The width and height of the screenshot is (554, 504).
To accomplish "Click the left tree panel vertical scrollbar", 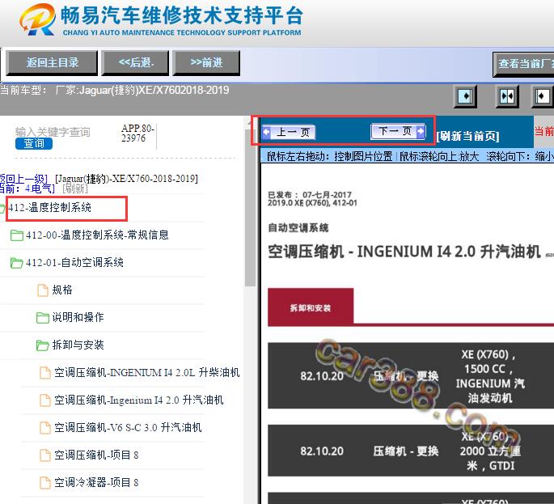I will pos(250,209).
